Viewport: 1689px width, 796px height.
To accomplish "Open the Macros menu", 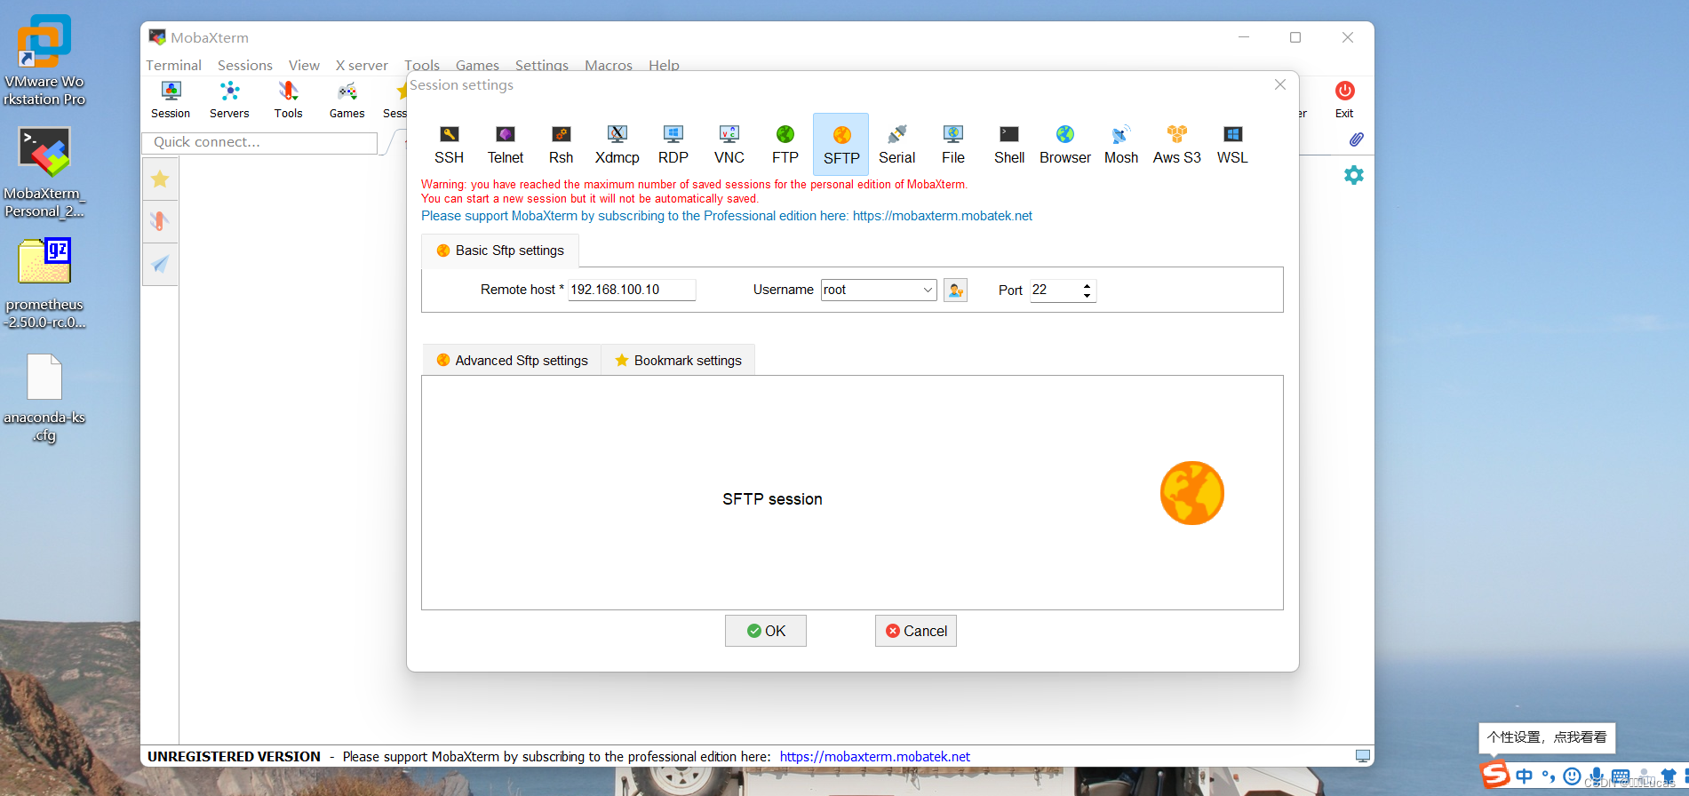I will (x=609, y=65).
